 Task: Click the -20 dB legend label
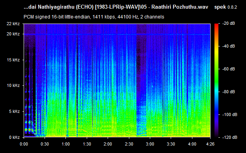(x=229, y=24)
